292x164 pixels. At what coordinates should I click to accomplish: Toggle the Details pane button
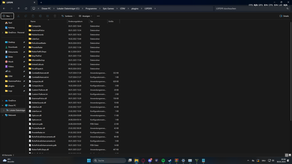284,16
